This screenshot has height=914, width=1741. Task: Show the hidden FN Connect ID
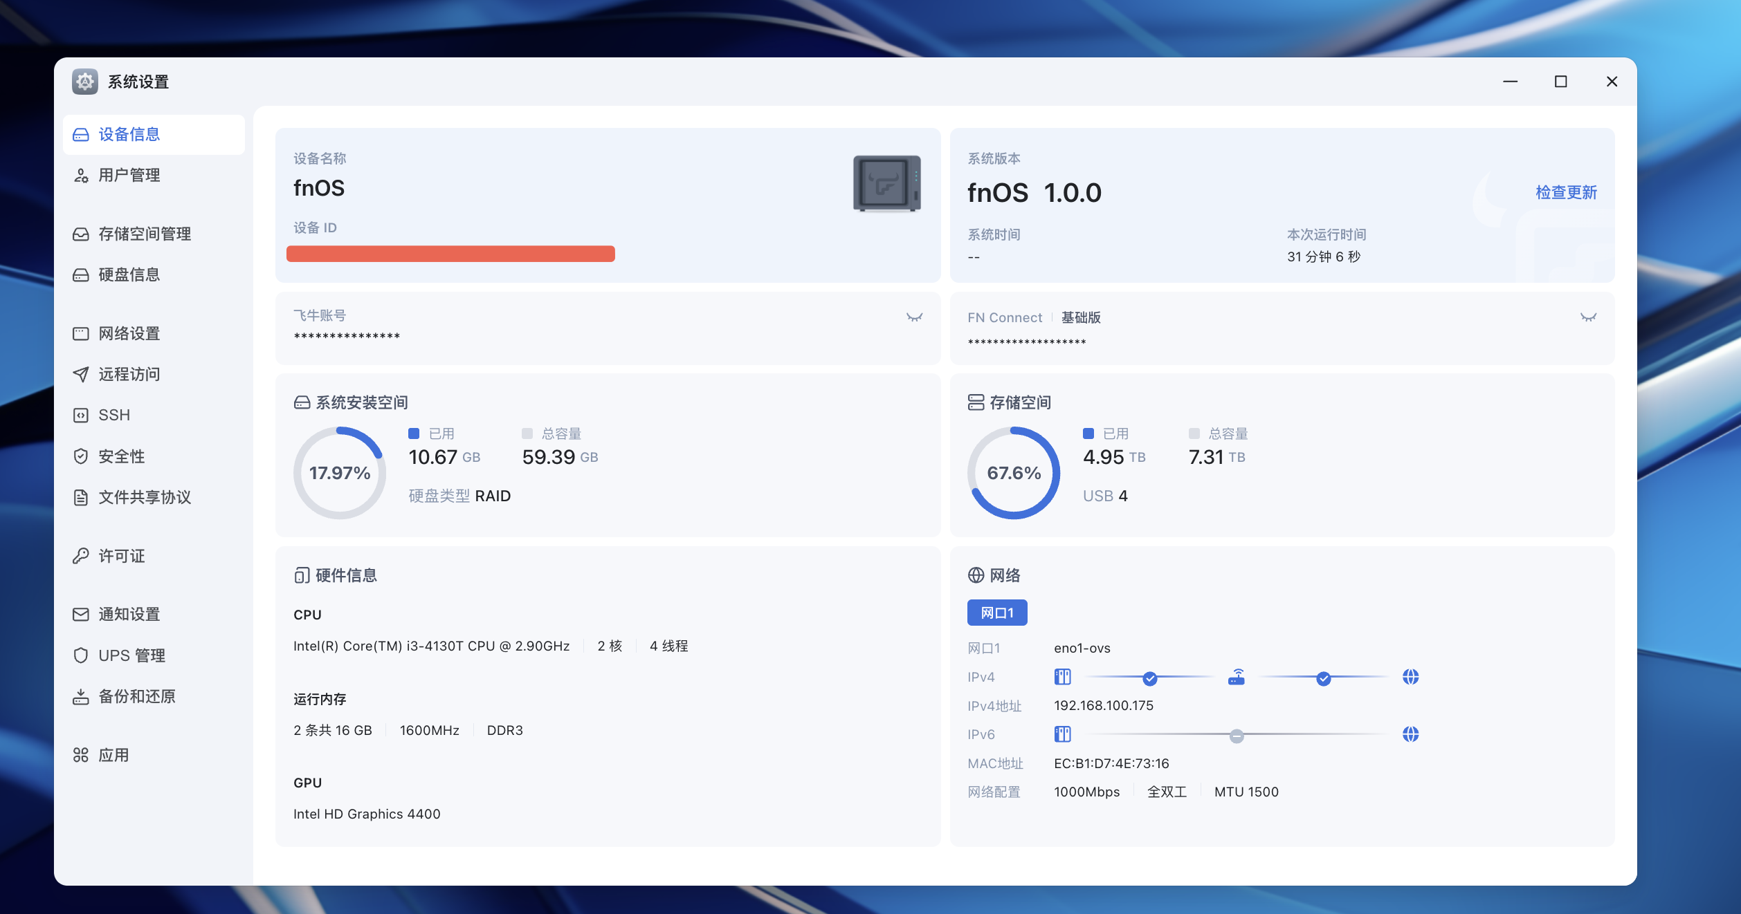1588,317
